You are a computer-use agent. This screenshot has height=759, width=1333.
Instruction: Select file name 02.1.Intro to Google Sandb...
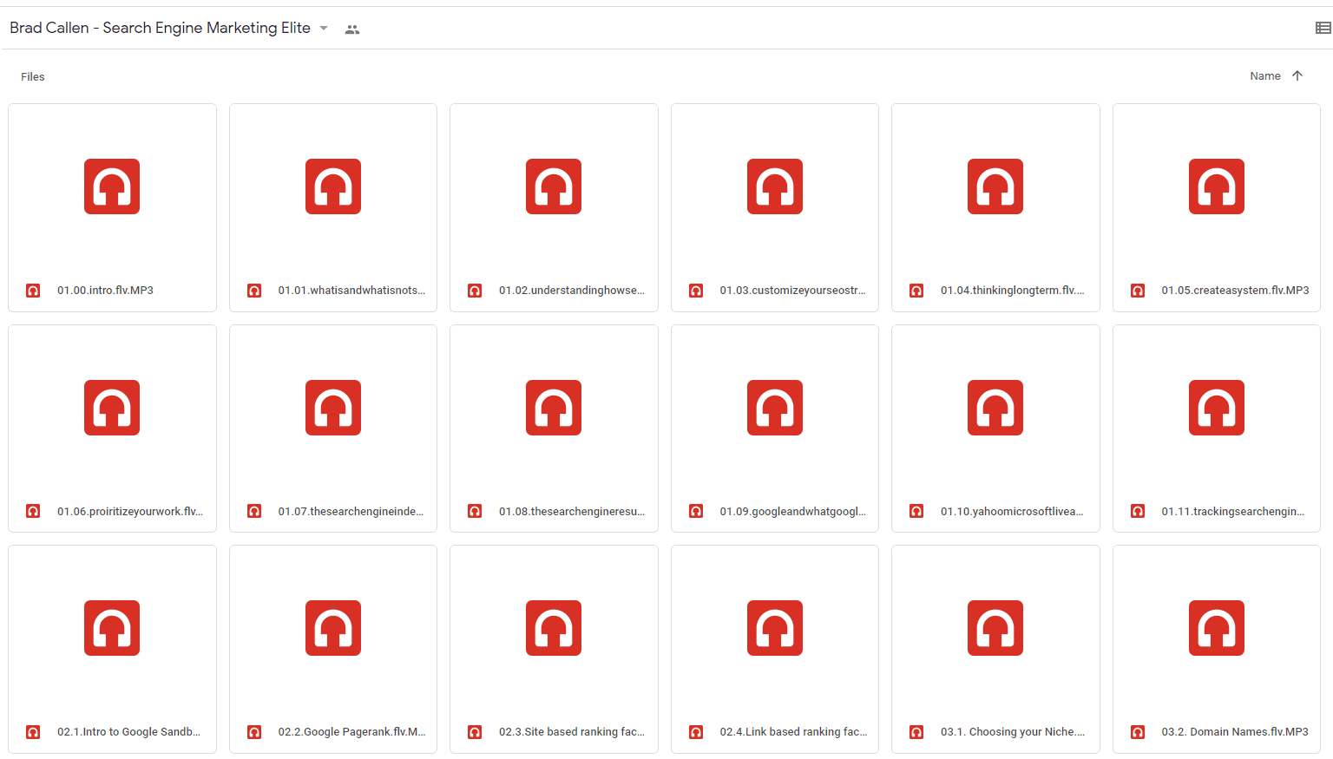(x=128, y=732)
